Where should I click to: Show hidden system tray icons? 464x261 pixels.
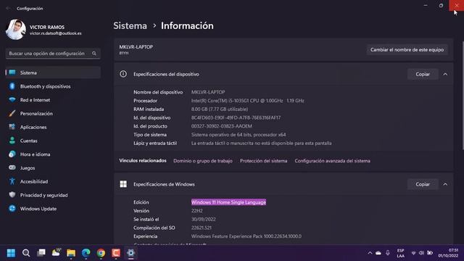(370, 253)
